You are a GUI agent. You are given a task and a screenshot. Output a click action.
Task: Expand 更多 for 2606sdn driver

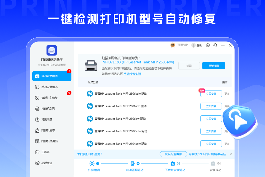(x=227, y=106)
